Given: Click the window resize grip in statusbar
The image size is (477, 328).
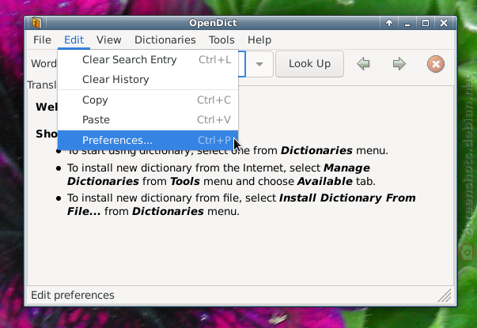Looking at the screenshot, I should click(445, 296).
